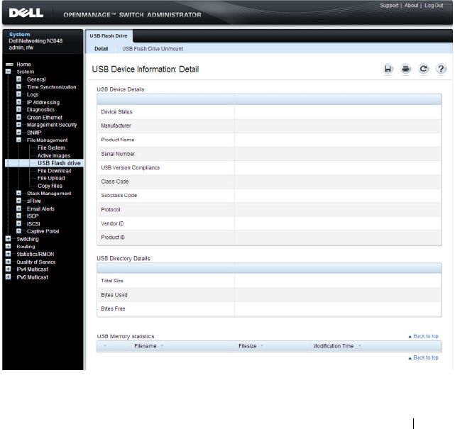The width and height of the screenshot is (455, 429).
Task: Expand the Management Security node
Action: coord(19,125)
